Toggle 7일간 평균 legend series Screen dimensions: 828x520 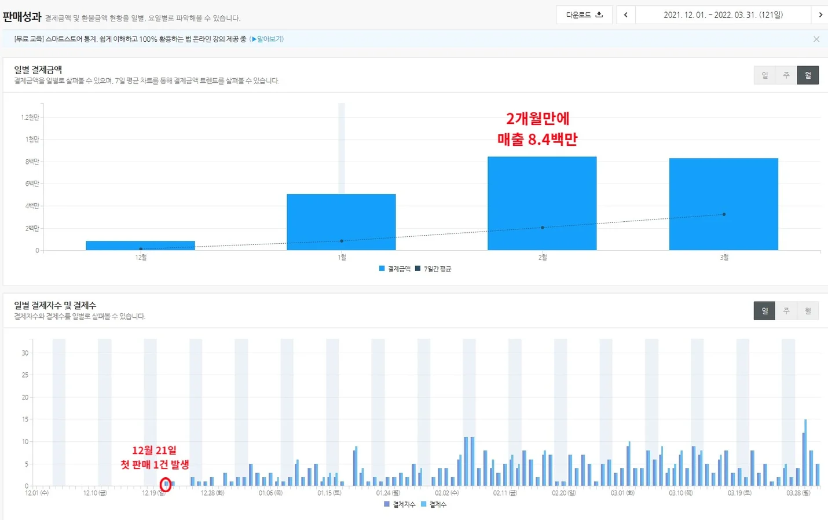point(433,269)
